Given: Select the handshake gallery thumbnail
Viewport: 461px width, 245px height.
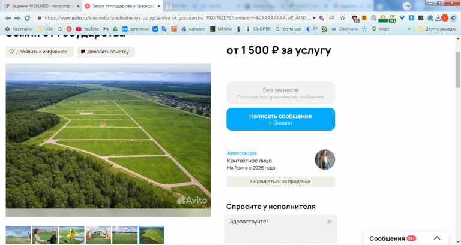Looking at the screenshot, I should point(45,235).
